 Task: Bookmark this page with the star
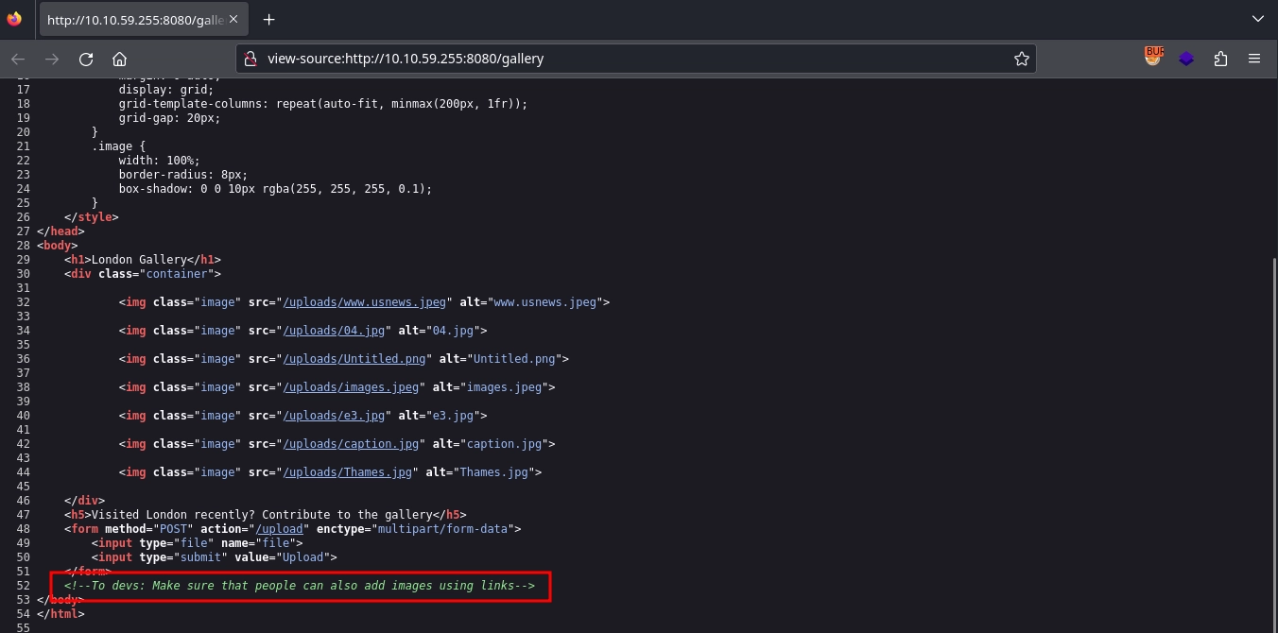pos(1021,59)
